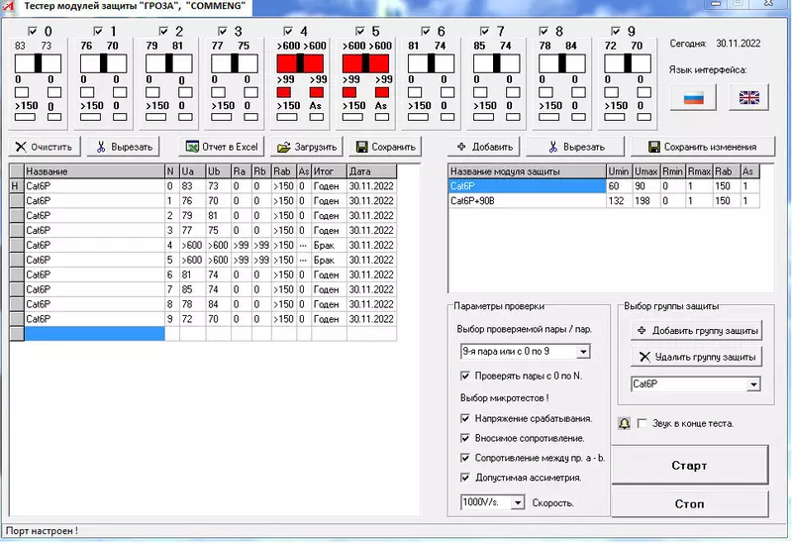The width and height of the screenshot is (792, 544).
Task: Expand the Cat6P protection group dropdown
Action: point(753,383)
